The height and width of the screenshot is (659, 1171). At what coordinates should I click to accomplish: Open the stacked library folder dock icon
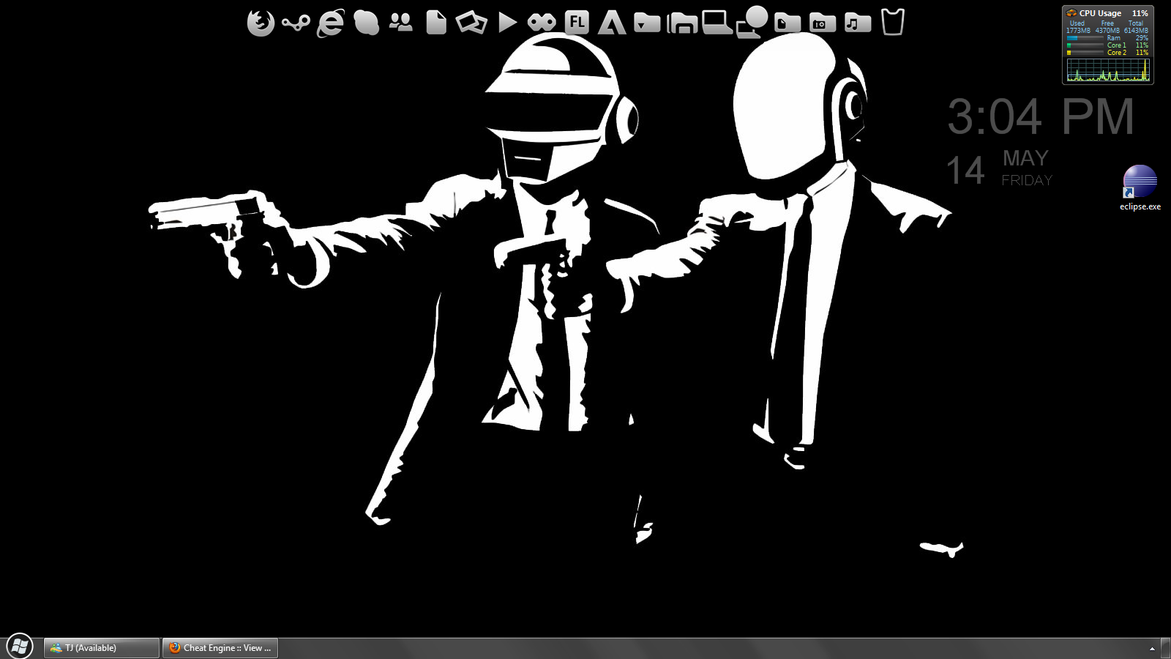pos(682,23)
